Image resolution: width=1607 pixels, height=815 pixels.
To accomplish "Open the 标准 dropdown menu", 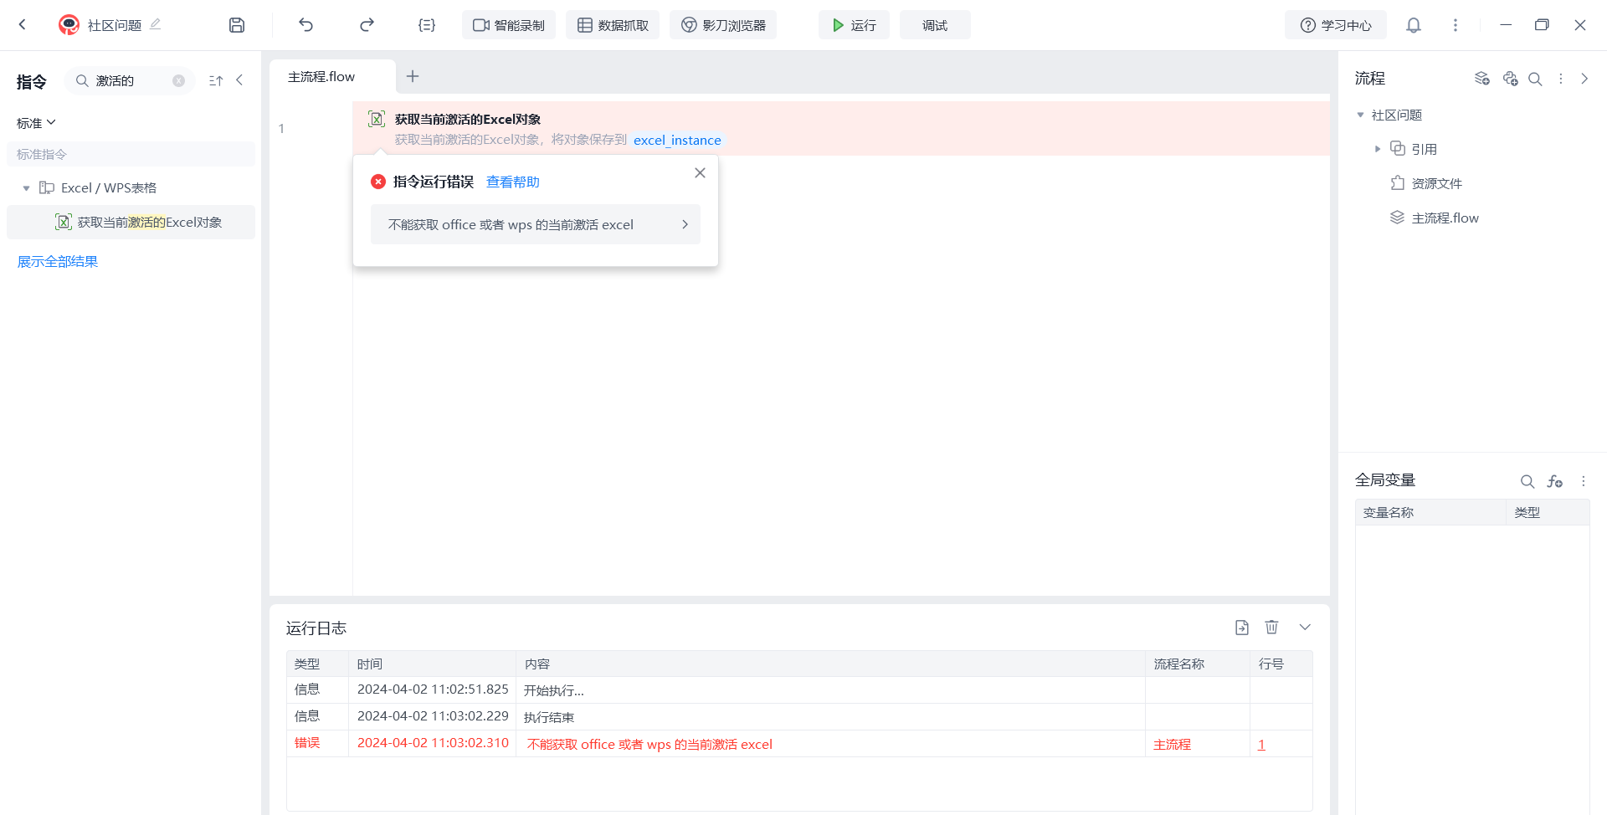I will (36, 123).
